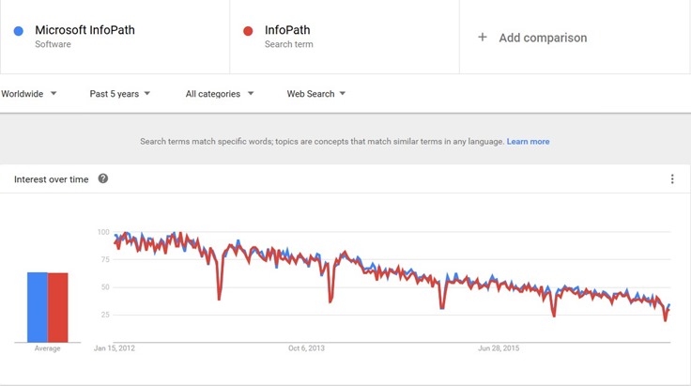Click the Oct 6, 2013 axis label
The width and height of the screenshot is (691, 386).
pyautogui.click(x=306, y=348)
